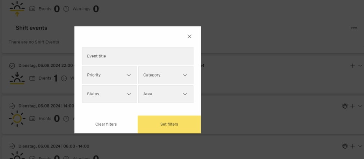364x159 pixels.
Task: Click the sun icon in the 14:00 shift
Action: coord(17,119)
